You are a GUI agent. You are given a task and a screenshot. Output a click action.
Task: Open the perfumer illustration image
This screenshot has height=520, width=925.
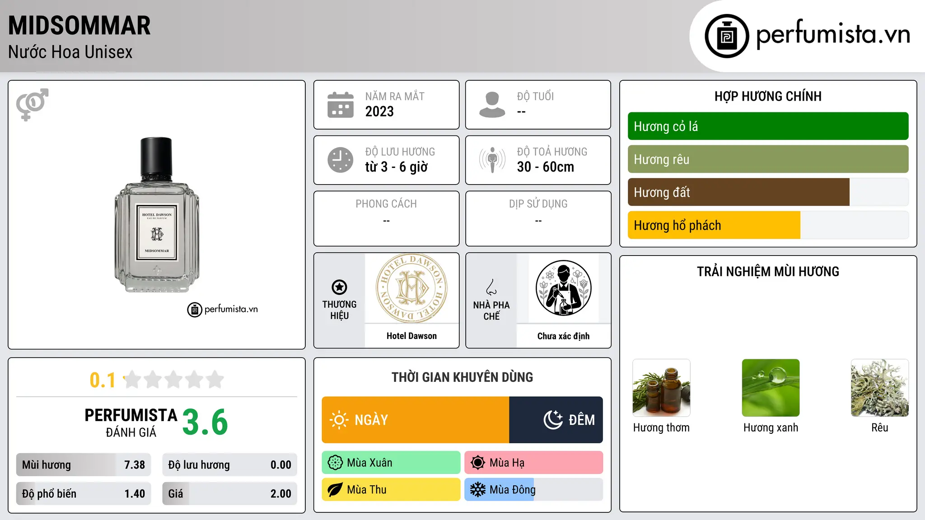[564, 288]
